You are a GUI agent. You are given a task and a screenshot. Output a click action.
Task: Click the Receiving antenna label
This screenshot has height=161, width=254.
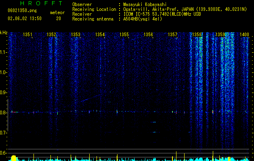click(x=93, y=19)
